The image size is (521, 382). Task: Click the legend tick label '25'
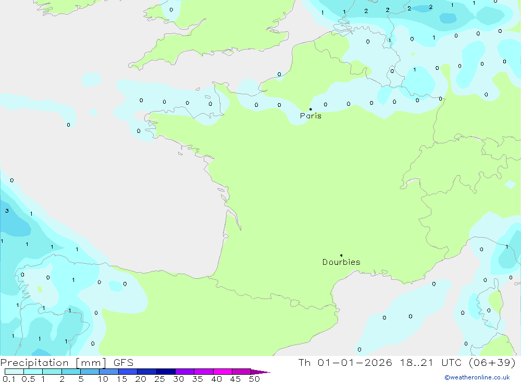tap(160, 379)
